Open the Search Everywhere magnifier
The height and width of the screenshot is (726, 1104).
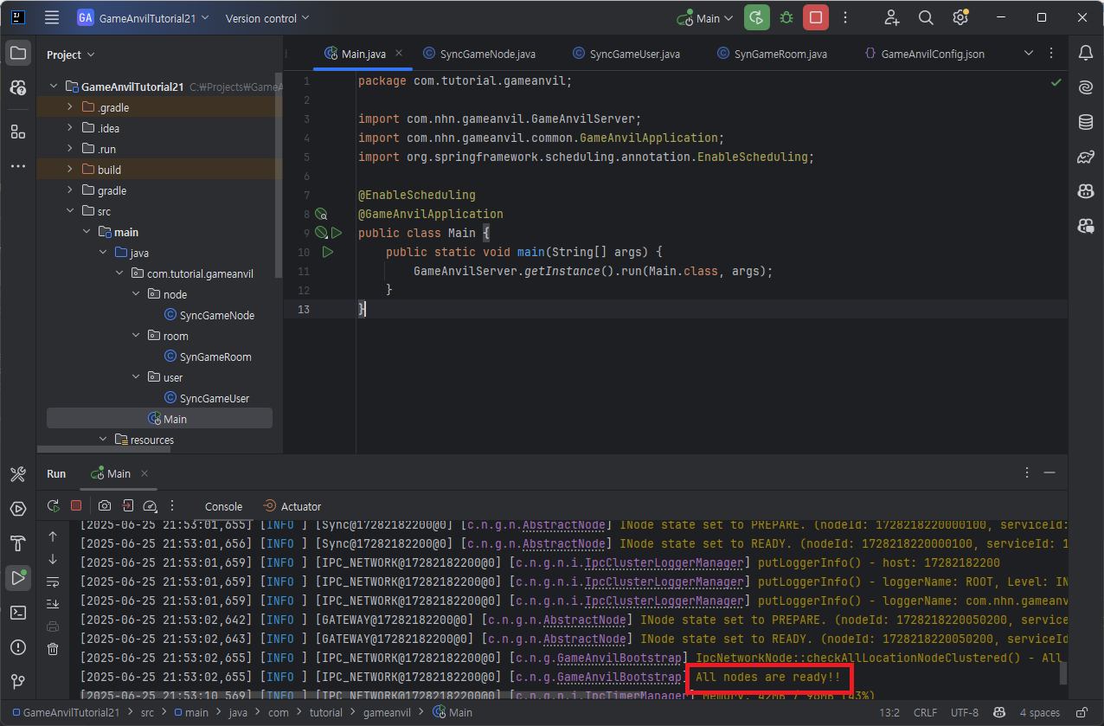point(926,18)
